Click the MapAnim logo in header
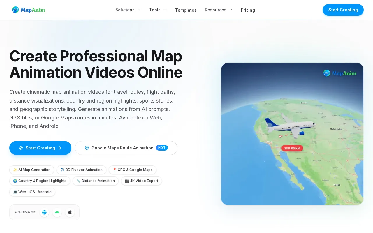The height and width of the screenshot is (233, 373). (x=28, y=10)
